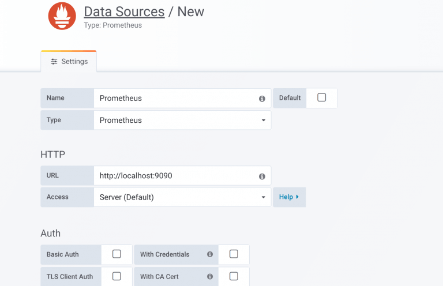The height and width of the screenshot is (286, 443).
Task: Open the Access dropdown showing Server (Default)
Action: pos(182,197)
